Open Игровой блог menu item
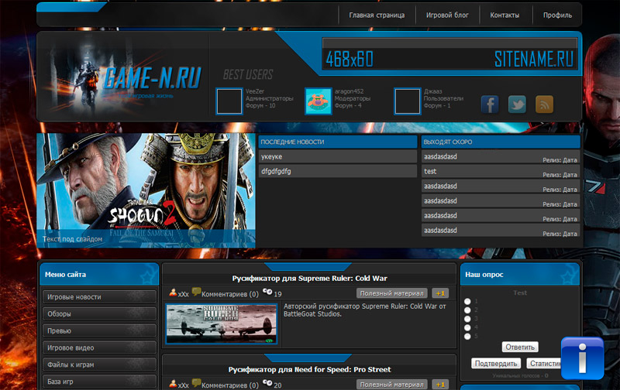Image resolution: width=620 pixels, height=390 pixels. coord(447,15)
